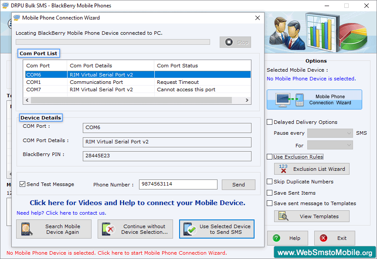Click the View Templates magnifier icon

(283, 216)
